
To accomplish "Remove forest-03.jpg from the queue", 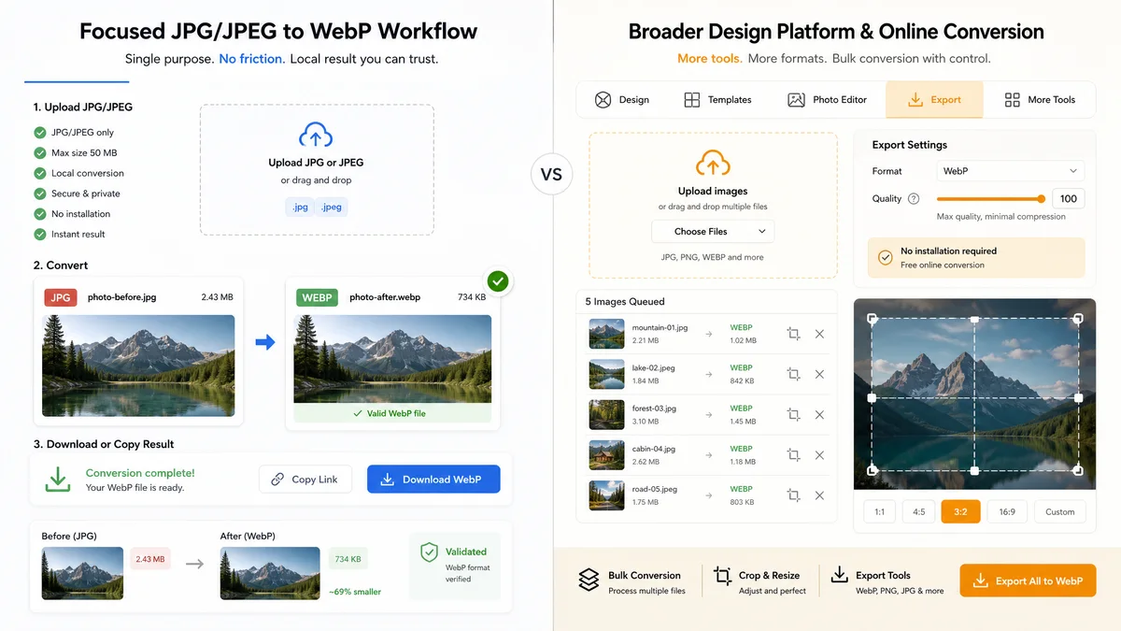I will [x=819, y=414].
